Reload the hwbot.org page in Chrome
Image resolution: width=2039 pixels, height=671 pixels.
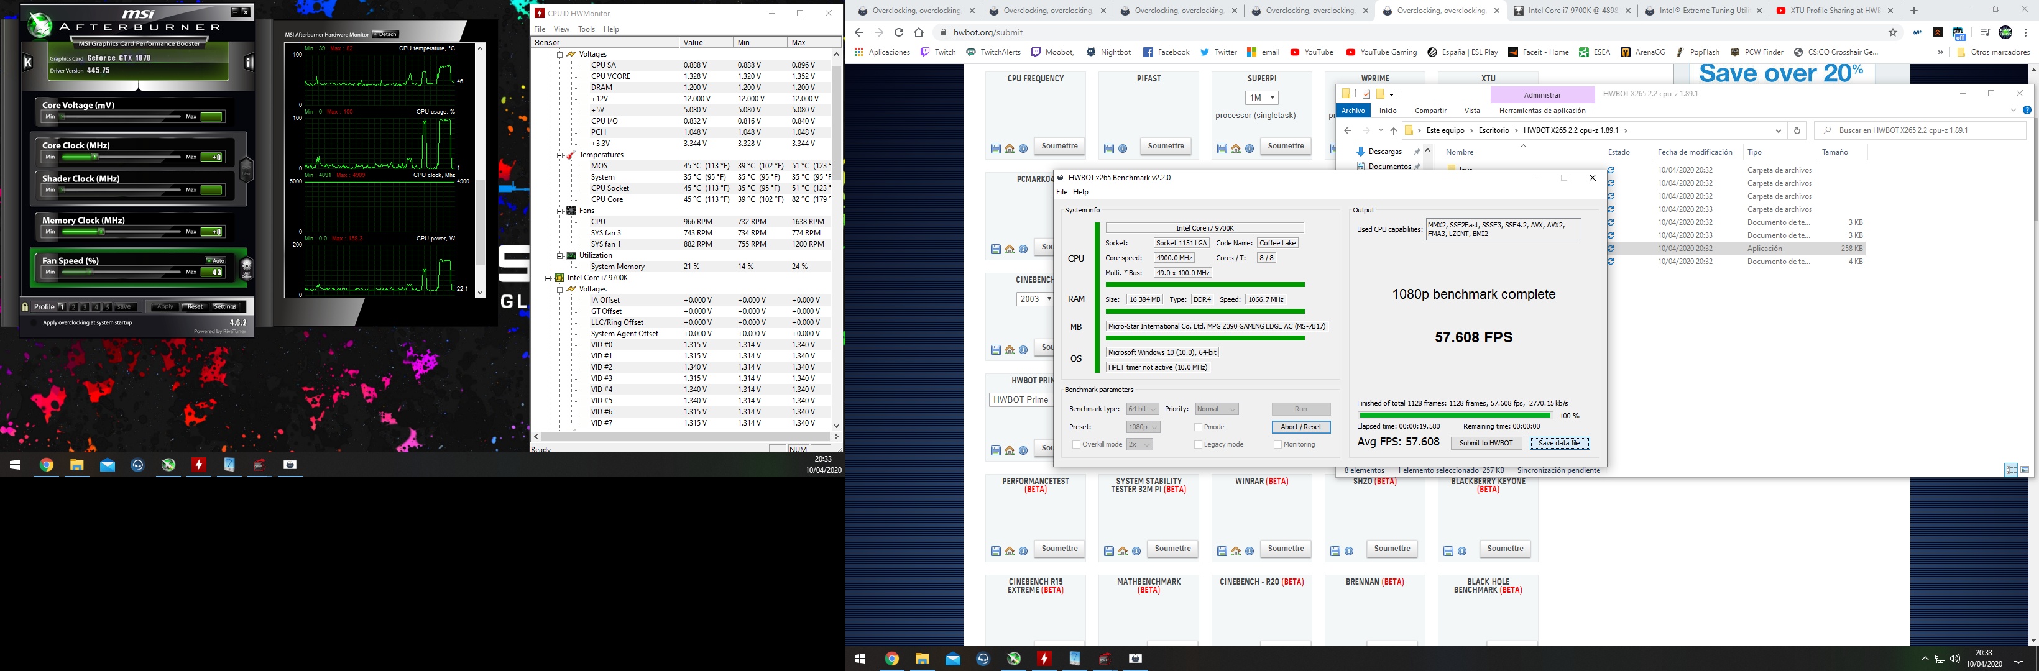tap(898, 32)
